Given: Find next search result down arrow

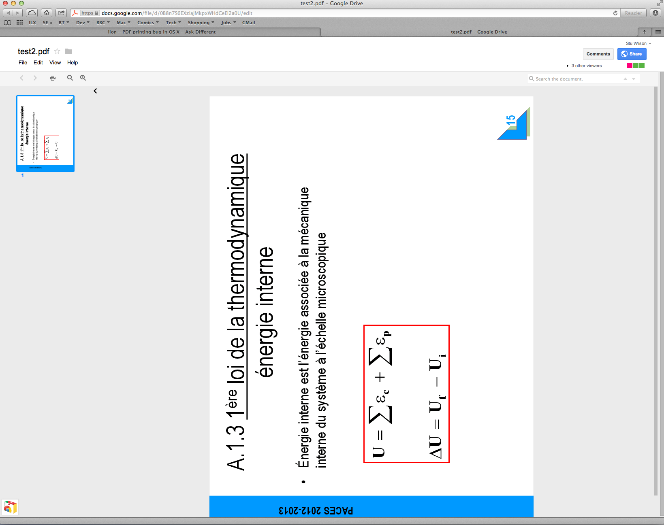Looking at the screenshot, I should pos(634,79).
